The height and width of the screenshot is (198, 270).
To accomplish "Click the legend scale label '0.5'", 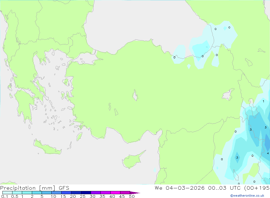I will point(15,196).
